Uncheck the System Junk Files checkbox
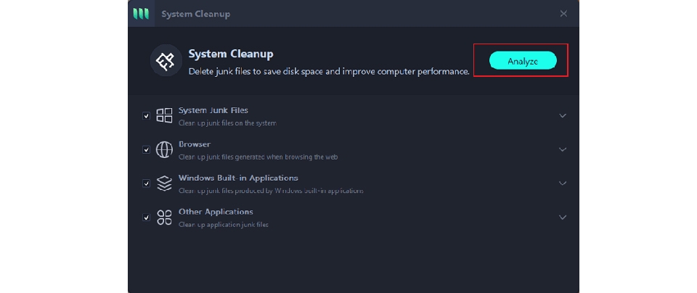Image resolution: width=697 pixels, height=293 pixels. pyautogui.click(x=147, y=116)
